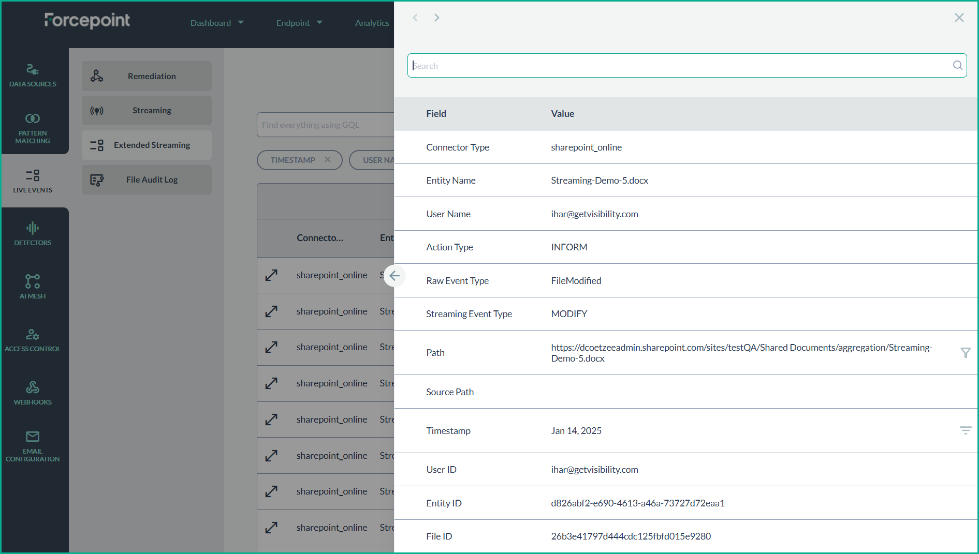The width and height of the screenshot is (979, 554).
Task: Collapse details panel with left arrow button
Action: pos(394,276)
